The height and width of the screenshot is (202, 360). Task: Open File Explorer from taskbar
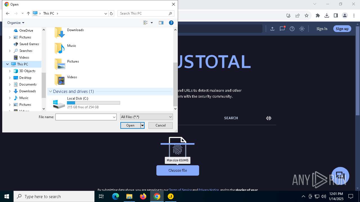click(129, 196)
